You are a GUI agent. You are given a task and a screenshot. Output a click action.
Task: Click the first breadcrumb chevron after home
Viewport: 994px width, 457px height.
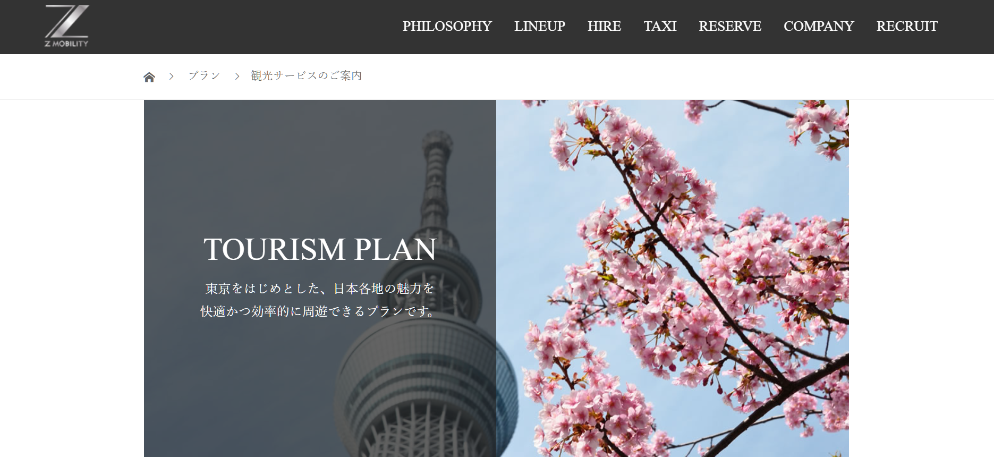pyautogui.click(x=171, y=77)
